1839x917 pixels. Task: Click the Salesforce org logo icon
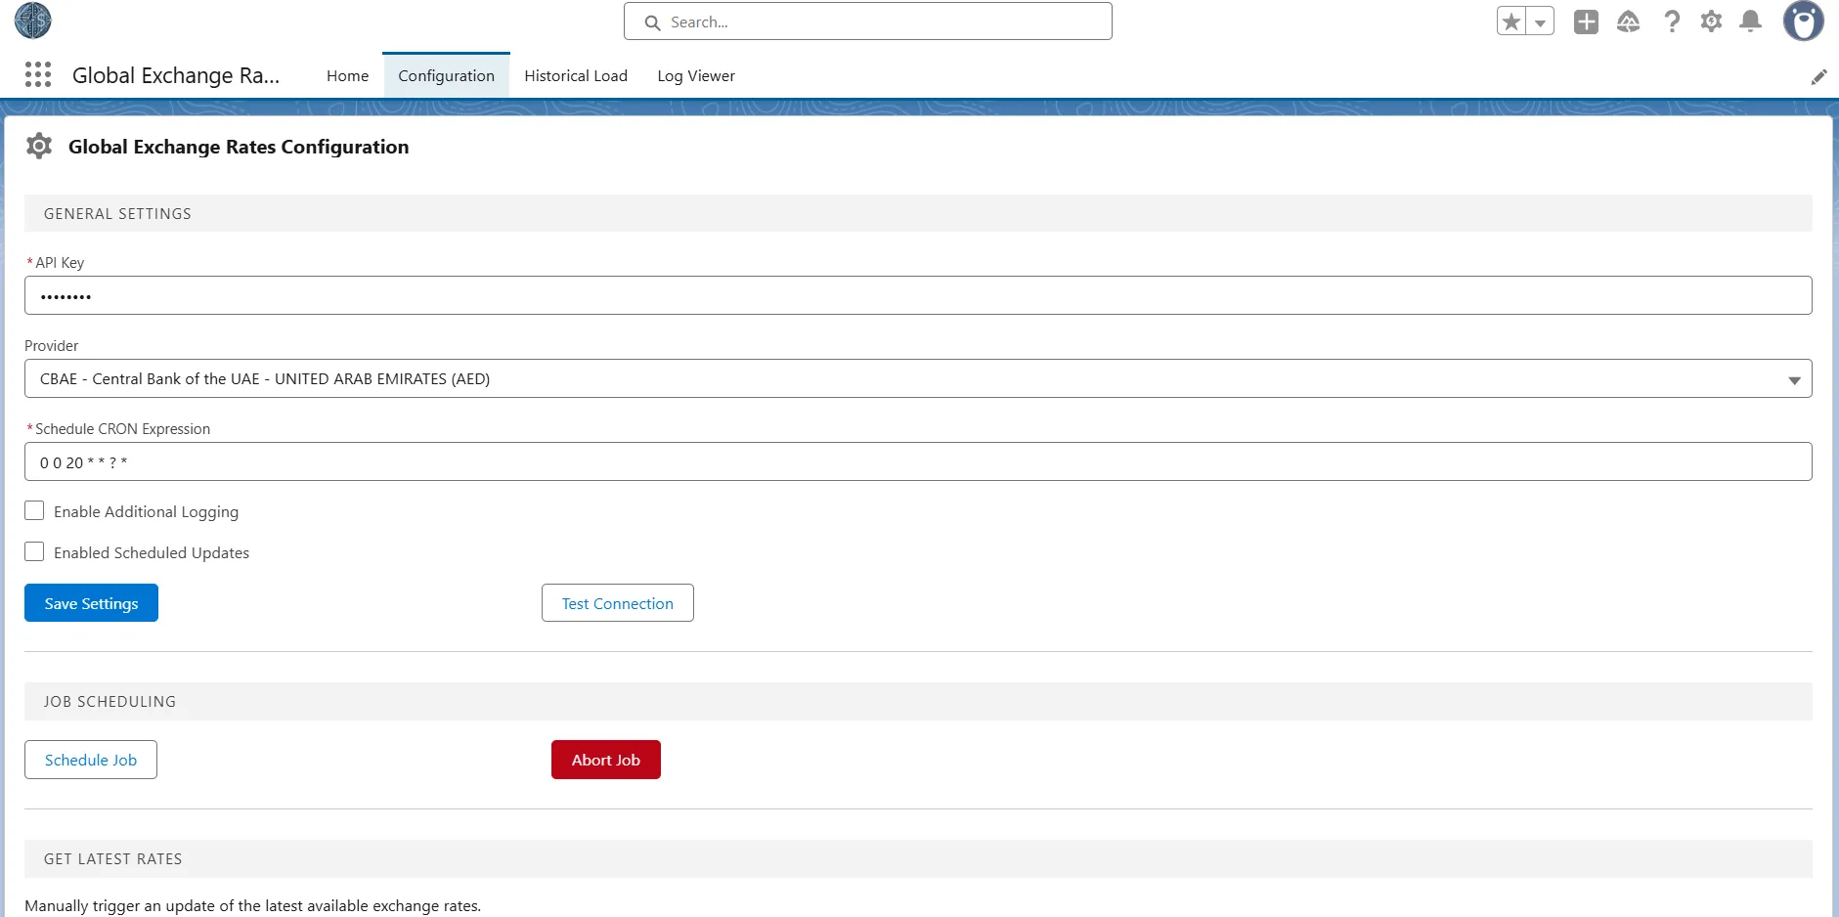point(33,21)
